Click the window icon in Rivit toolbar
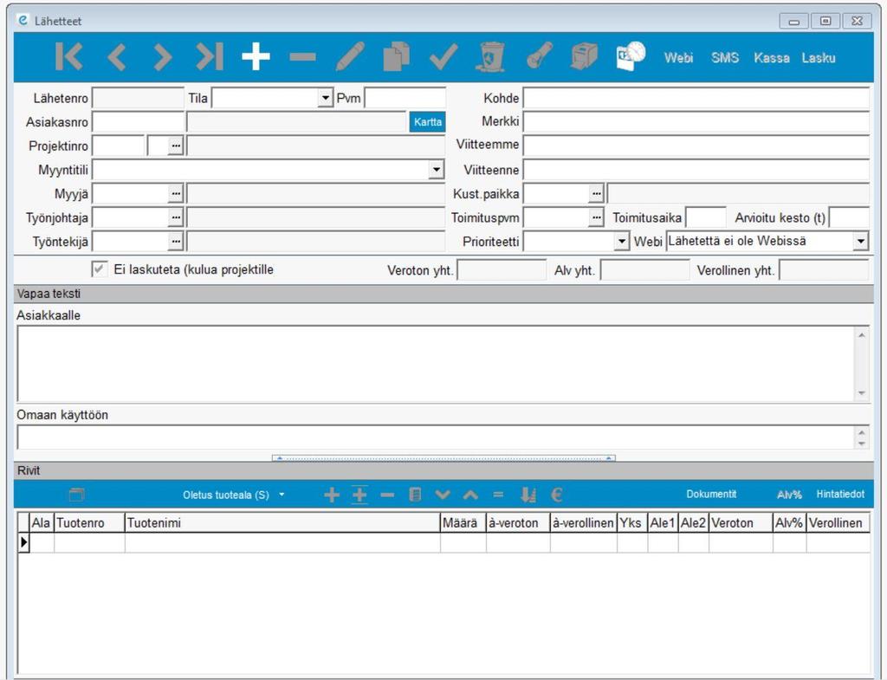887x680 pixels. pyautogui.click(x=77, y=495)
